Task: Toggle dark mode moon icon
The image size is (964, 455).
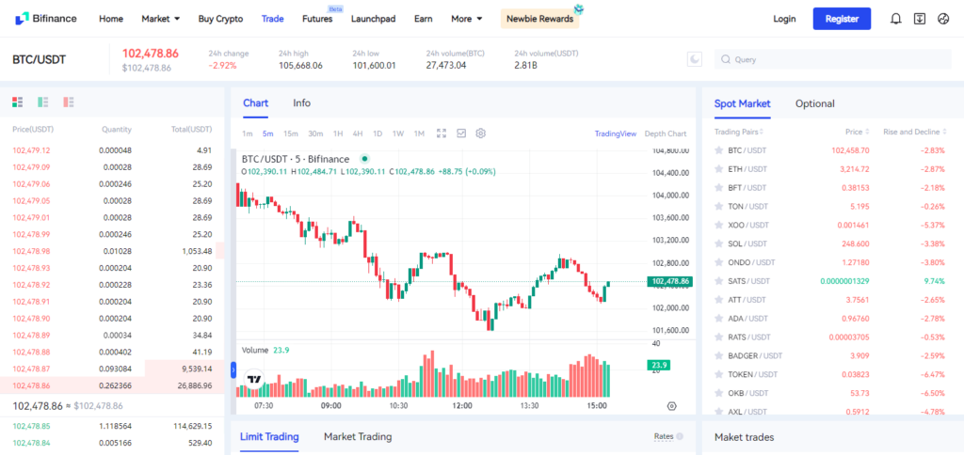Action: [694, 59]
